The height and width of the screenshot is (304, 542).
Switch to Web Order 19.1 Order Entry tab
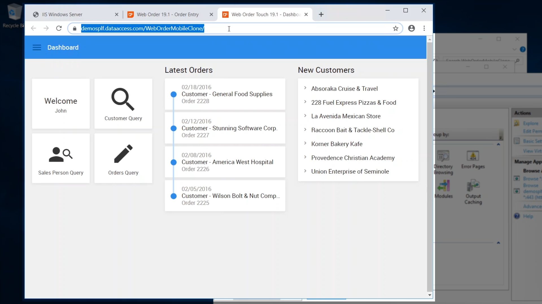(168, 14)
